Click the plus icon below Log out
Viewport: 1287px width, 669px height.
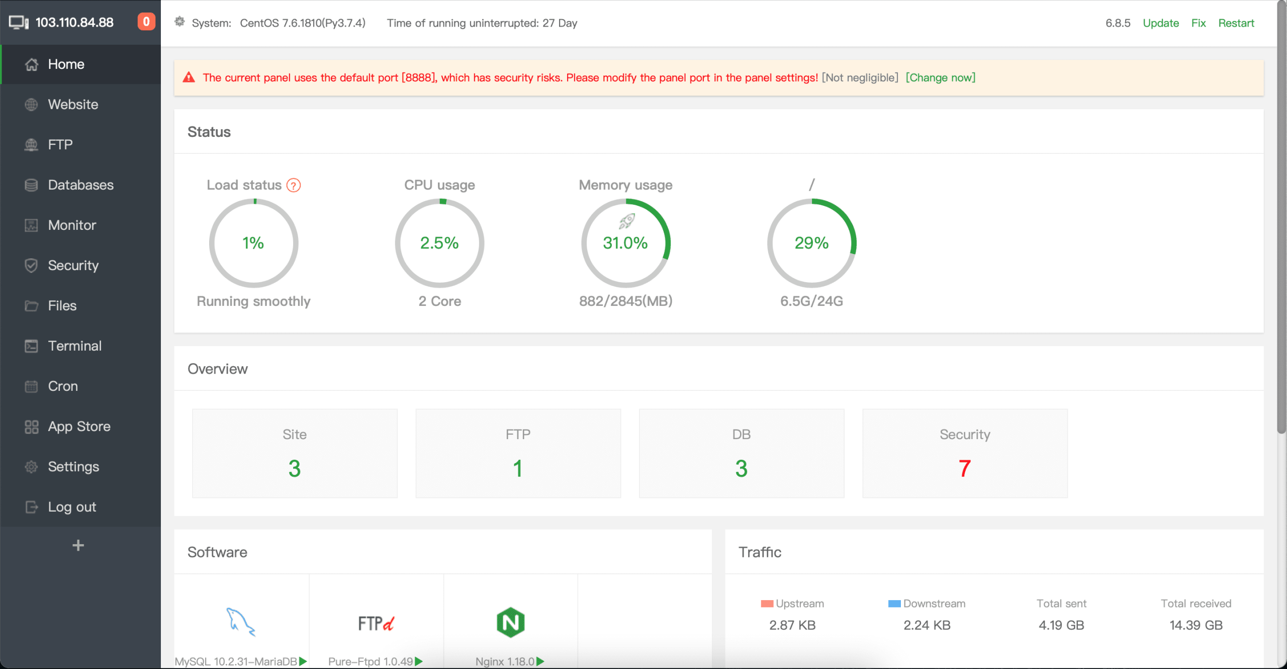tap(78, 545)
